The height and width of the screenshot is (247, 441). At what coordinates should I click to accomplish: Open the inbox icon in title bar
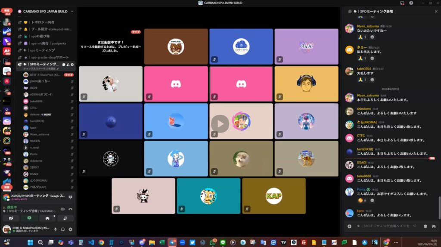tap(402, 3)
